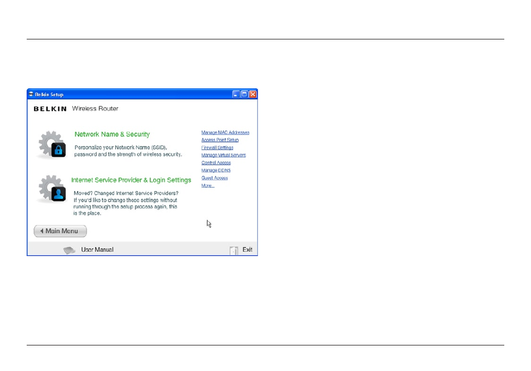
Task: Click the User Manual label
Action: (97, 250)
